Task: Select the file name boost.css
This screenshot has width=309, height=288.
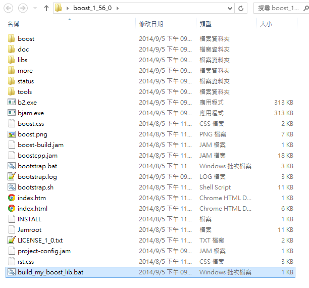Action: coord(31,124)
